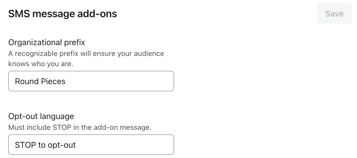Click the SMS message add-ons heading
This screenshot has height=158, width=357.
tap(62, 14)
